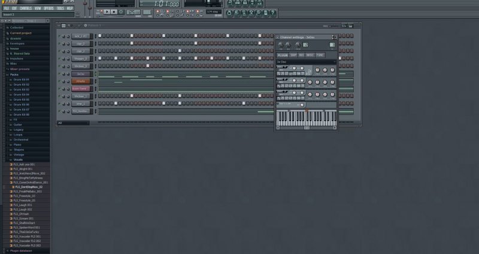The image size is (479, 254).
Task: Click the FLS_OhYeah sample icon in browser
Action: [x=12, y=214]
